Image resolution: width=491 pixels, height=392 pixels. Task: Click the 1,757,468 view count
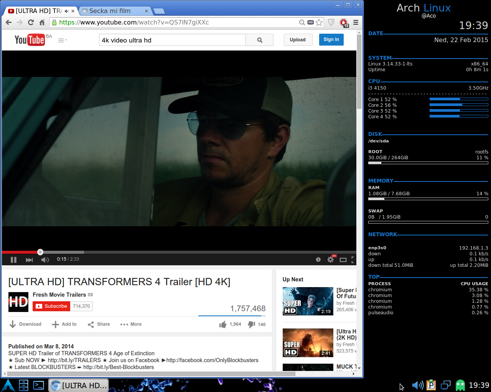point(248,309)
